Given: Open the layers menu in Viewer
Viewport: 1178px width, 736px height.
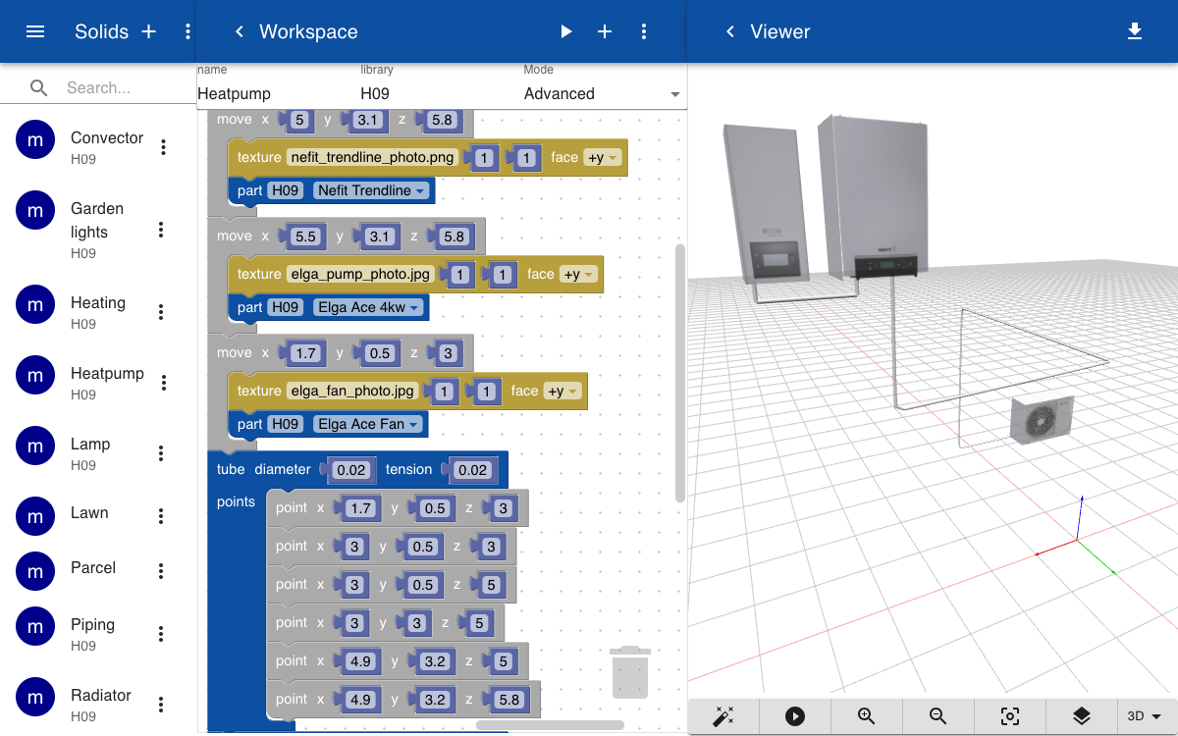Looking at the screenshot, I should click(x=1082, y=716).
